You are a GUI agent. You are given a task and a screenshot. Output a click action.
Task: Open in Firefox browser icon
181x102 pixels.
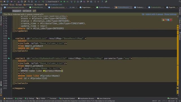166,20
